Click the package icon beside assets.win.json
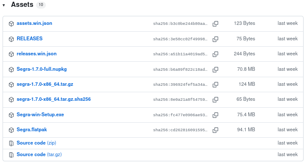The width and height of the screenshot is (307, 166). tap(11, 24)
